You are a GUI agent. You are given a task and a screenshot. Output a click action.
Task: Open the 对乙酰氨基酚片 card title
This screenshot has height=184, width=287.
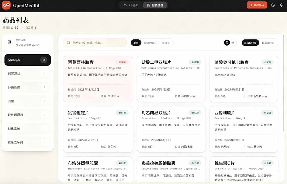pyautogui.click(x=156, y=113)
